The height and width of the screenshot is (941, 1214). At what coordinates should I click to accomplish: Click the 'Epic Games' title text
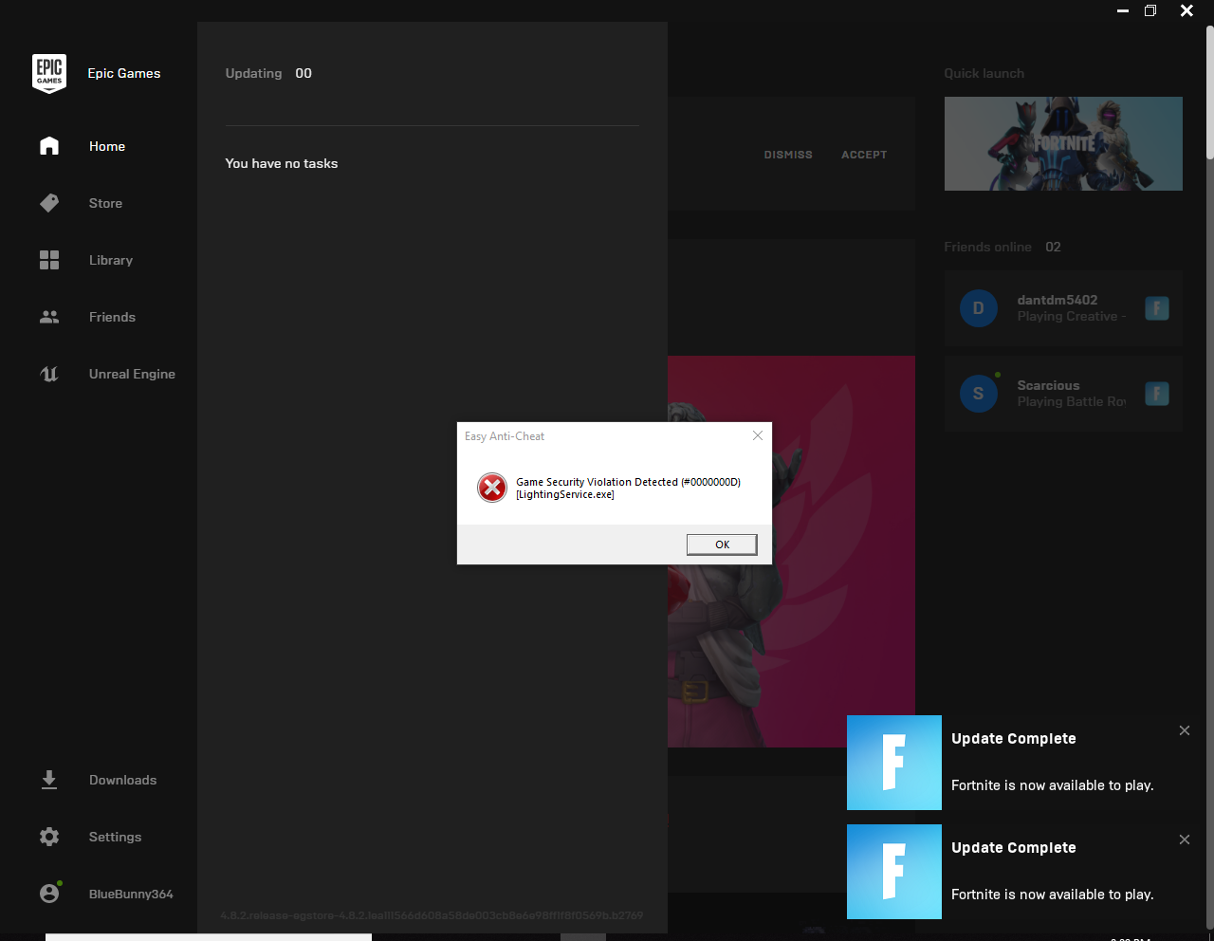point(124,73)
